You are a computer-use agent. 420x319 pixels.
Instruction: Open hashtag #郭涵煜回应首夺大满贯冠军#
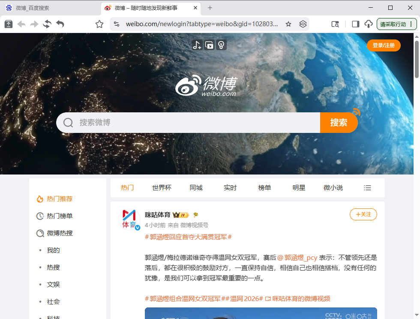tap(188, 237)
